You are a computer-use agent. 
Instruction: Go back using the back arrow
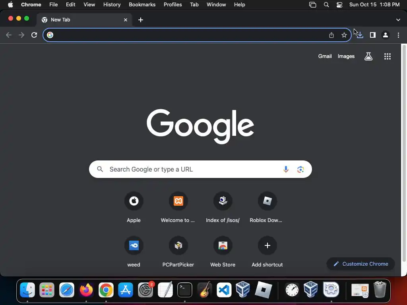point(9,35)
